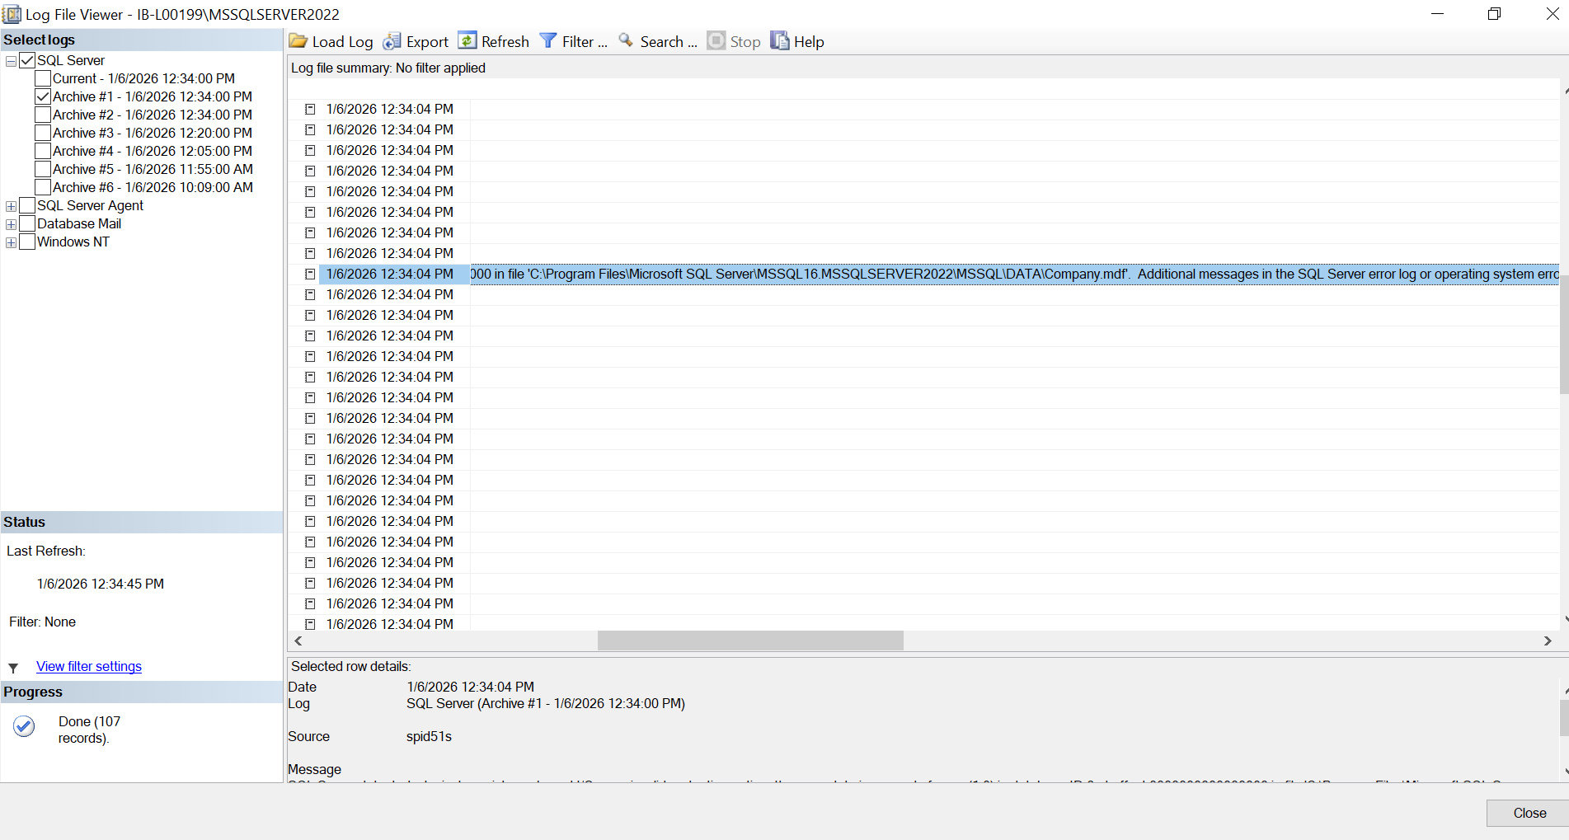
Task: Check Archive #2 log checkbox
Action: 44,115
